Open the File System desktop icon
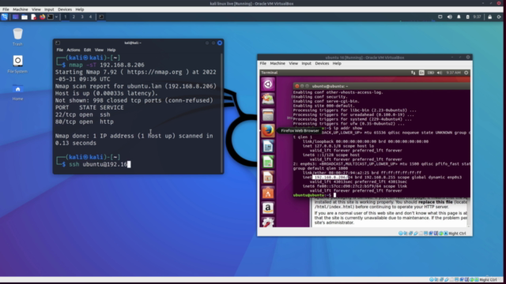 tap(17, 64)
